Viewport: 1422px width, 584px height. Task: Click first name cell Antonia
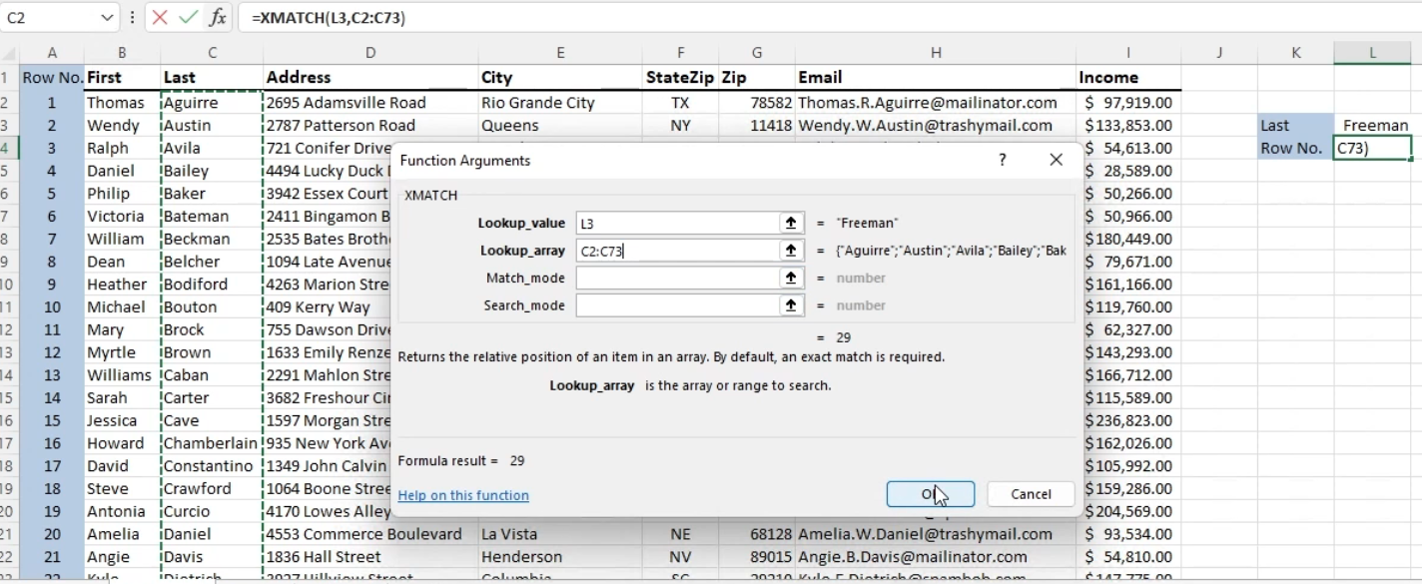click(122, 511)
